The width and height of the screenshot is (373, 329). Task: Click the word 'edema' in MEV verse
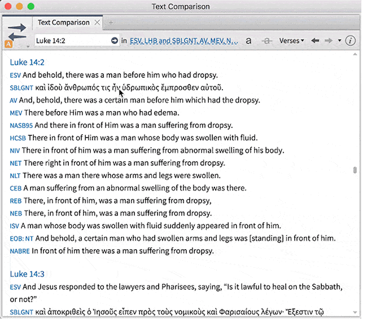pos(166,113)
